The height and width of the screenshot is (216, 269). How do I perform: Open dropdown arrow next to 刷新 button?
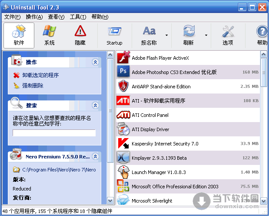click(206, 35)
